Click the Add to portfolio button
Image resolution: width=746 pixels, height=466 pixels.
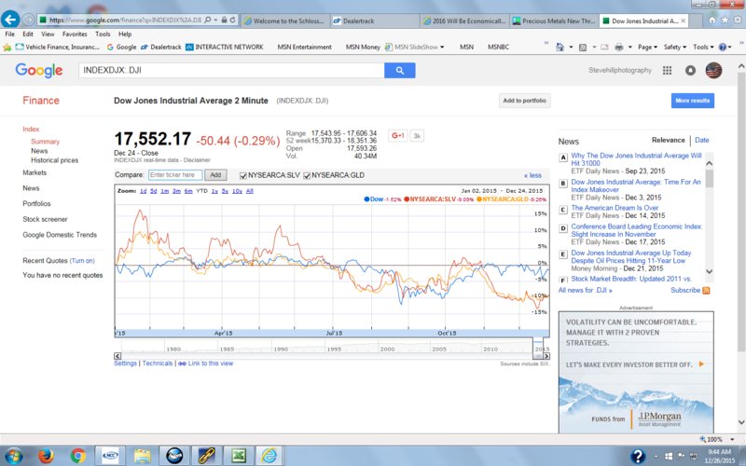pyautogui.click(x=524, y=101)
